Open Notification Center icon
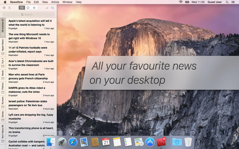Viewport: 239px width, 149px height. click(233, 2)
